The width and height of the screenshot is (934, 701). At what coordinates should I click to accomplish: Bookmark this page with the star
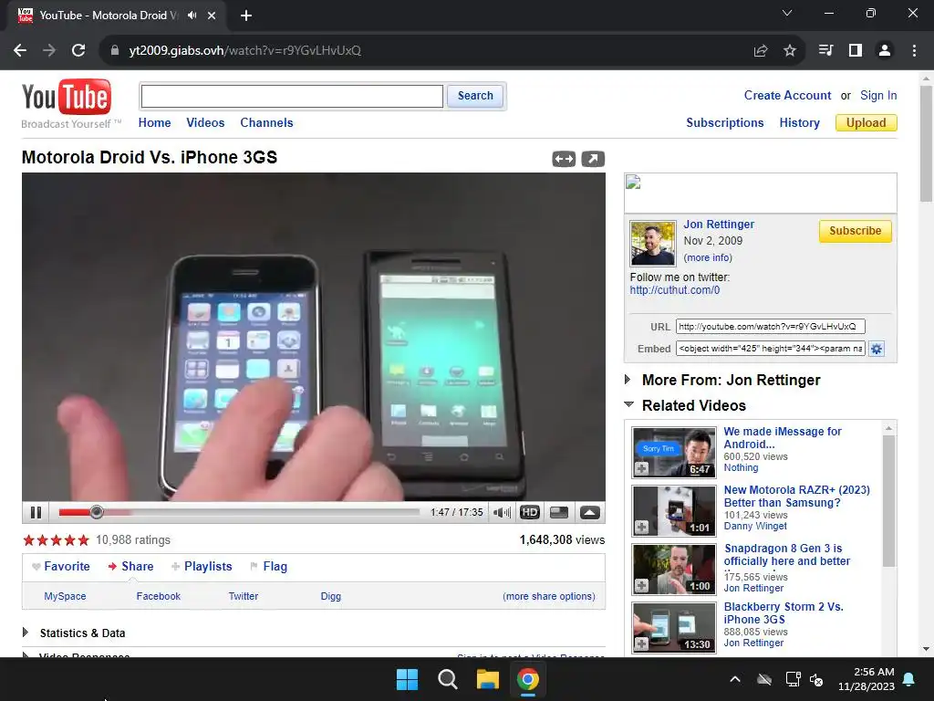(x=790, y=51)
